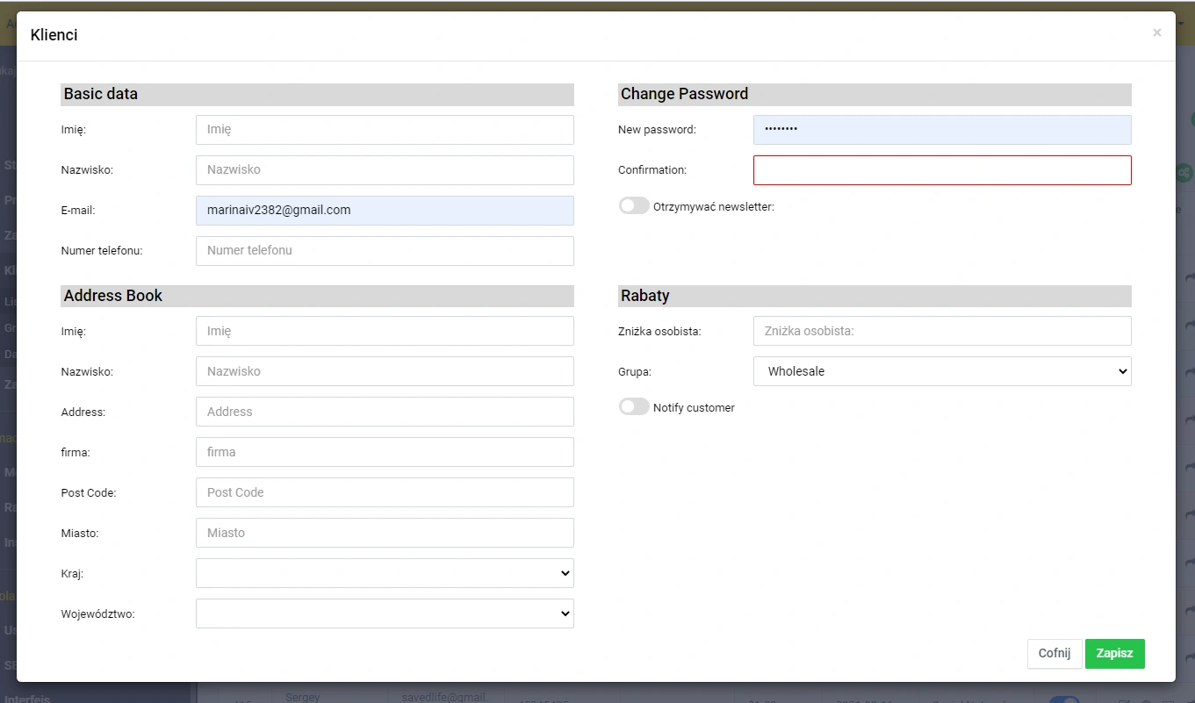Focus the Post Code input
1195x703 pixels.
point(385,492)
